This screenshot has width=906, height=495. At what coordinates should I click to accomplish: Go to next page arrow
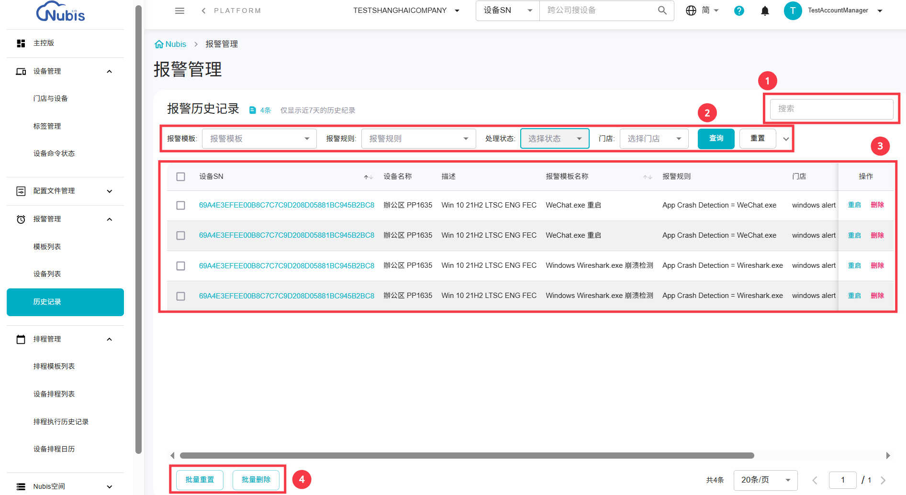884,480
